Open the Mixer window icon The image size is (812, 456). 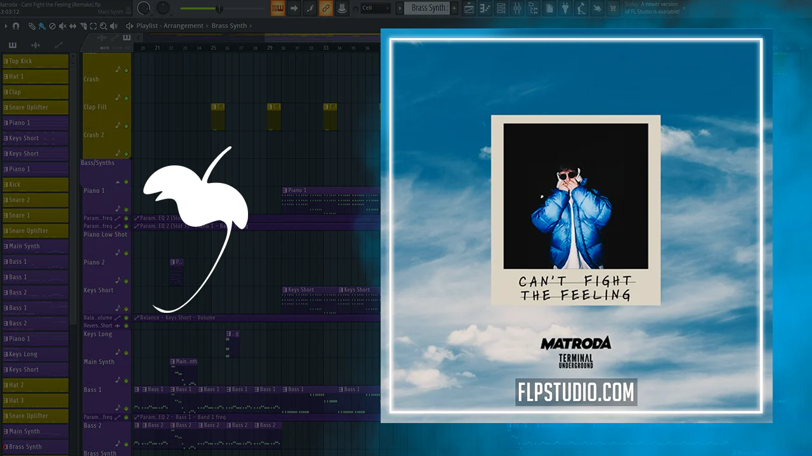[516, 8]
